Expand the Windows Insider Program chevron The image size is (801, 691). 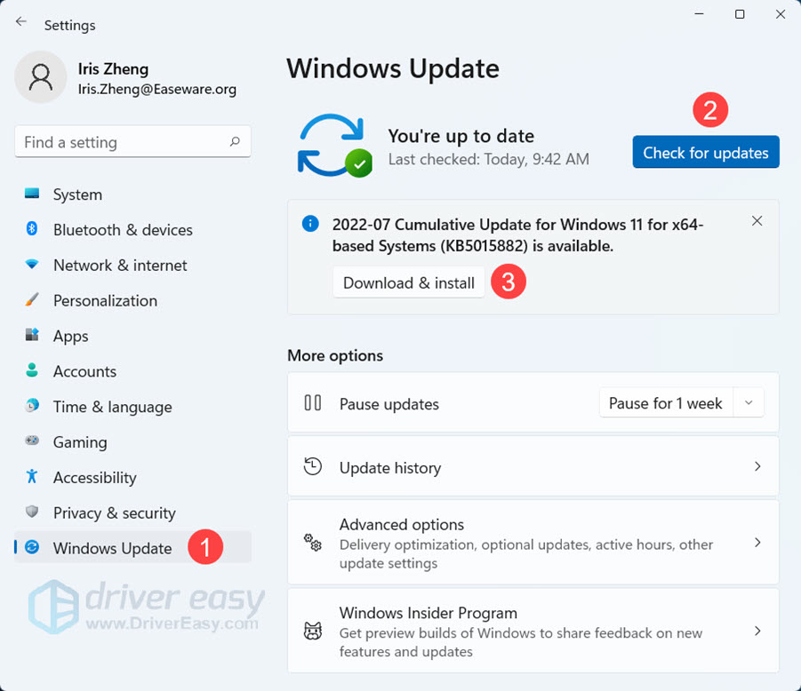[x=757, y=631]
